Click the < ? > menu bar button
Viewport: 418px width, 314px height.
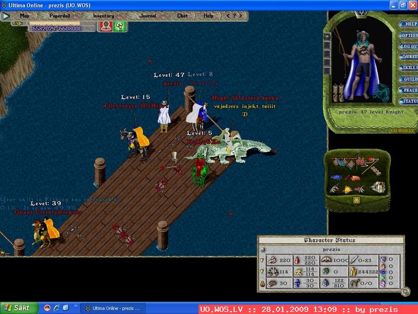tap(234, 16)
